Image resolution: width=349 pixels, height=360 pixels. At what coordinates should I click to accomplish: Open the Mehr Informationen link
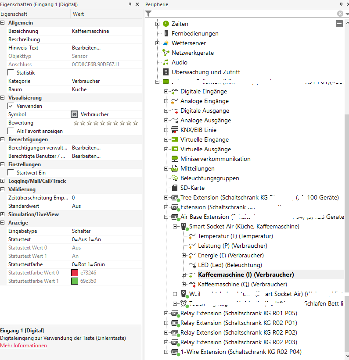click(x=23, y=346)
